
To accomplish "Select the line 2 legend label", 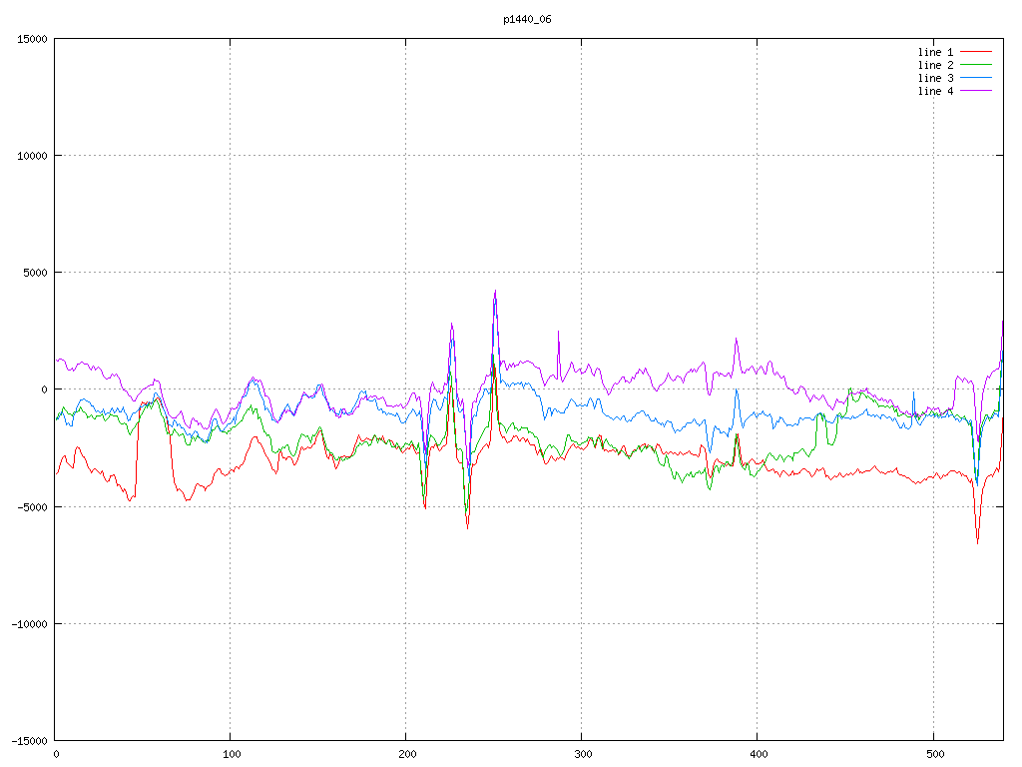I will click(935, 65).
